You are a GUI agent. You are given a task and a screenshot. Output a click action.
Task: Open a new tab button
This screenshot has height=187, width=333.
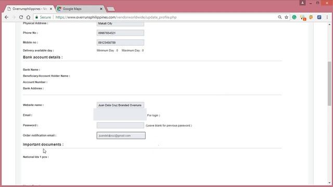click(x=111, y=9)
